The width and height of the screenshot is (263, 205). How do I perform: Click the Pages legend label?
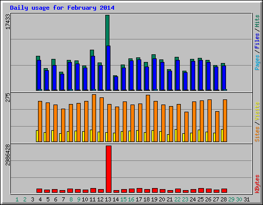(257, 63)
